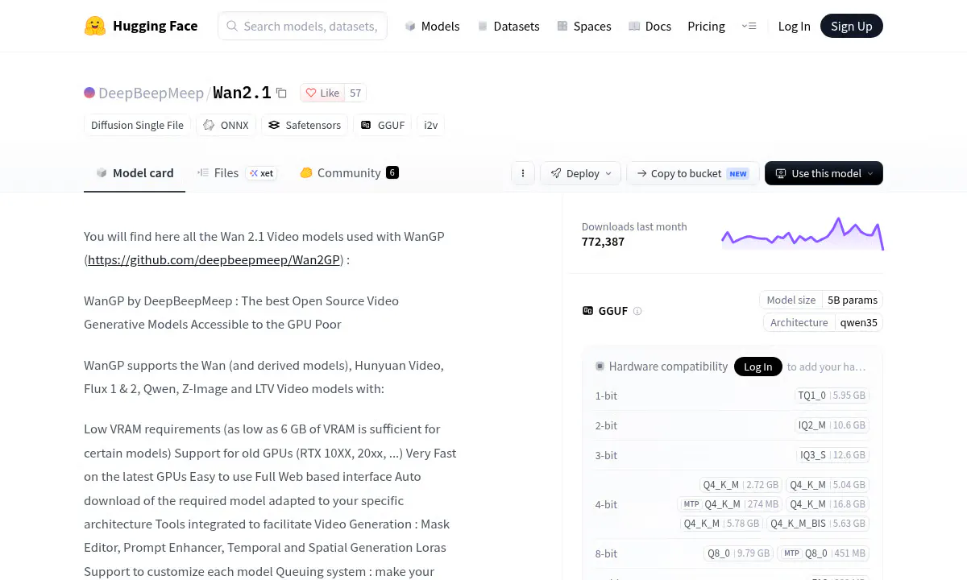The image size is (967, 580).
Task: Switch to the Model card tab
Action: click(135, 172)
